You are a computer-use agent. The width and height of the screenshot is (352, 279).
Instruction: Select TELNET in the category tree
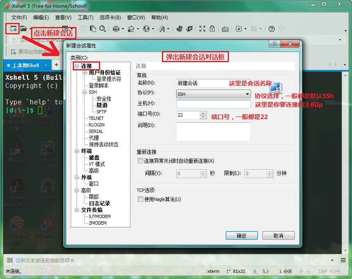click(96, 118)
